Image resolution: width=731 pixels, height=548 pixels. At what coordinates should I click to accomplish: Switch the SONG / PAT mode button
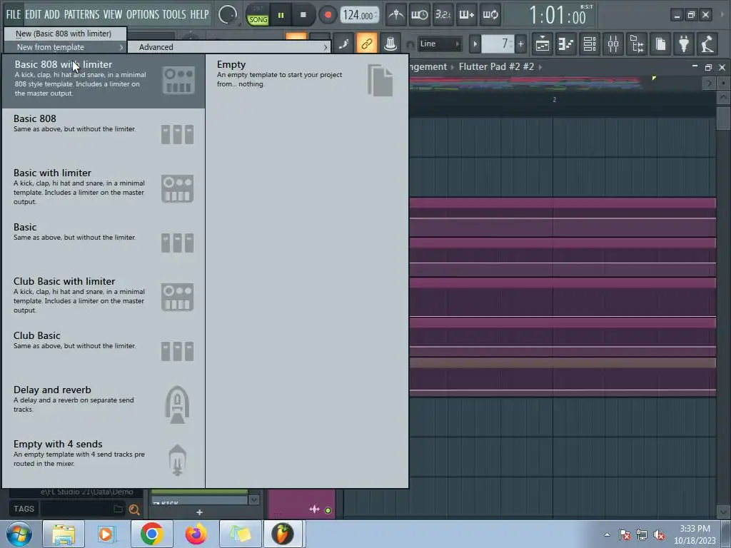[x=258, y=15]
